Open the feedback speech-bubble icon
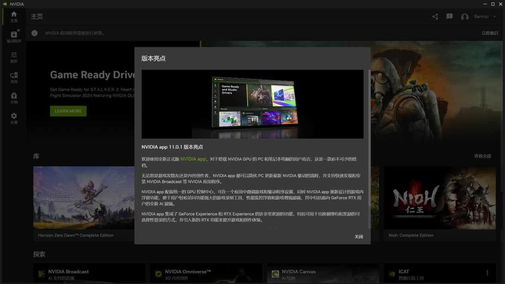 pos(450,17)
